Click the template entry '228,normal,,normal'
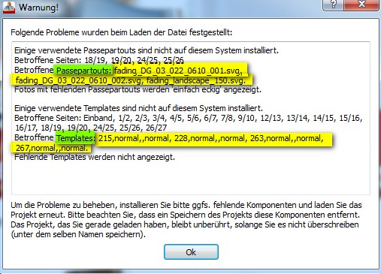 point(210,138)
